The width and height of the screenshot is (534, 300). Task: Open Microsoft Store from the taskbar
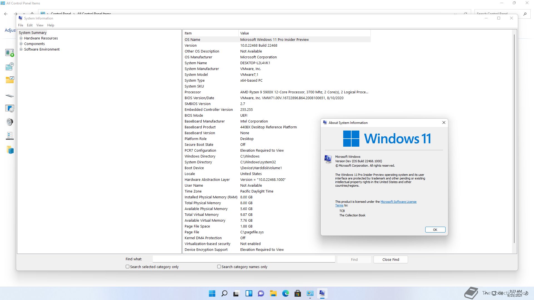(298, 293)
